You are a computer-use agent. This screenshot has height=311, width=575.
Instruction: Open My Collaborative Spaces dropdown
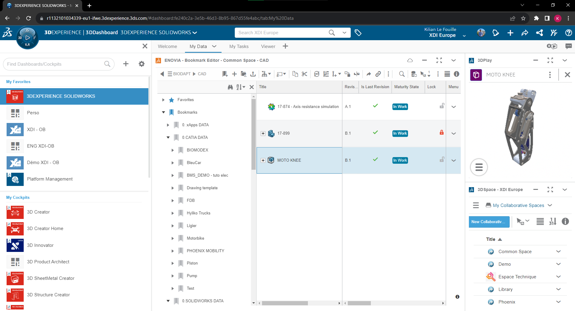[550, 205]
